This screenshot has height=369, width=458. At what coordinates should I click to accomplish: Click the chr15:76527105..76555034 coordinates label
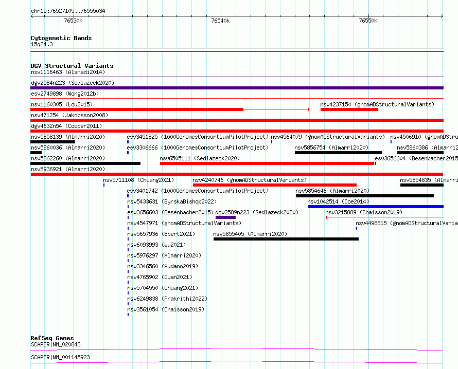[68, 11]
